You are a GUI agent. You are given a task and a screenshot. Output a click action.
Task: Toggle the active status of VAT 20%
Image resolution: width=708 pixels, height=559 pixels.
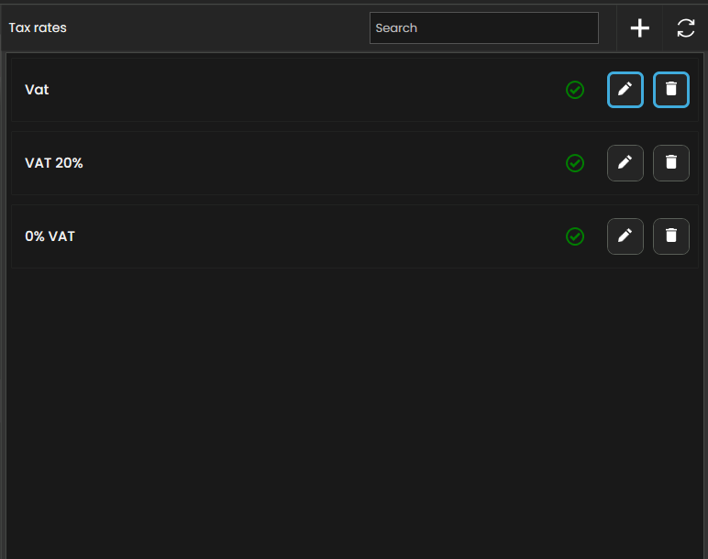click(x=575, y=163)
